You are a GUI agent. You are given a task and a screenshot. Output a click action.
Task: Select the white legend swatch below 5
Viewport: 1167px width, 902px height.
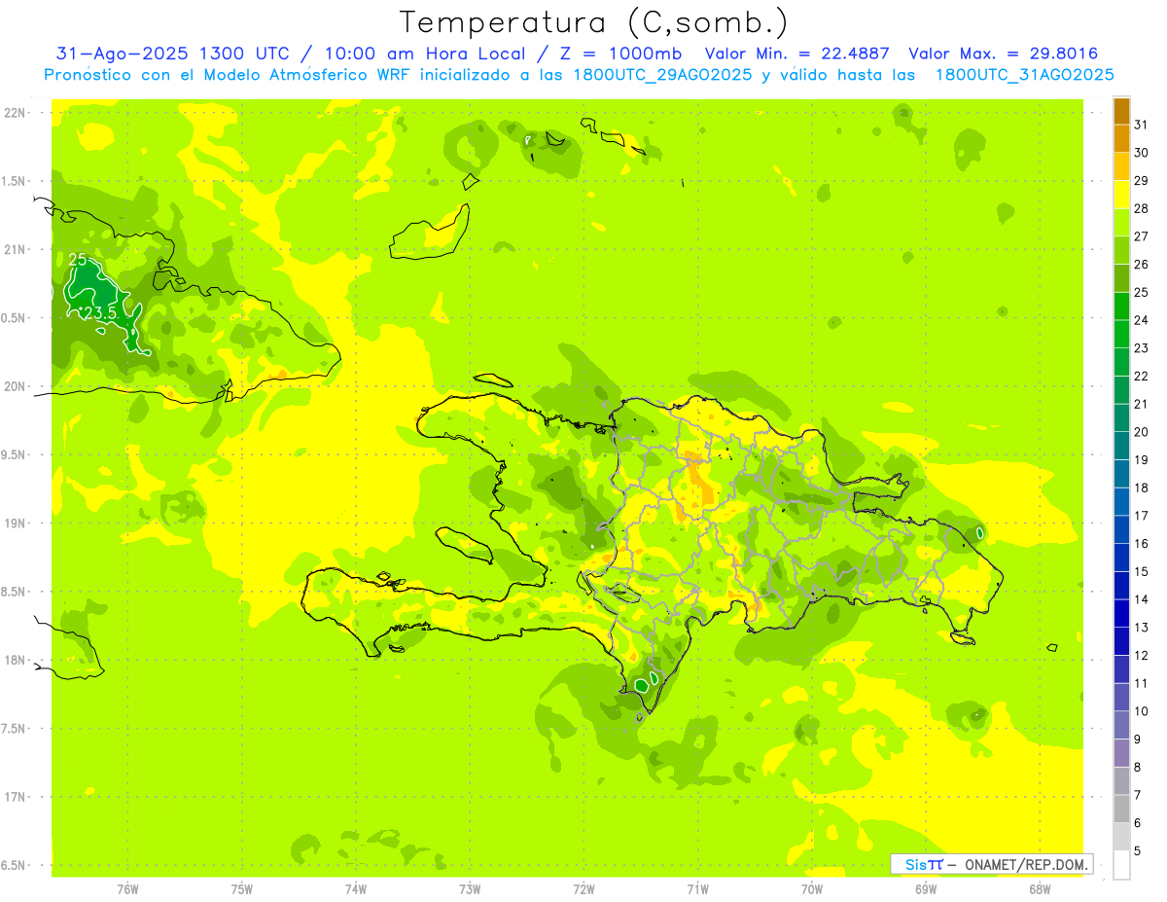click(x=1121, y=865)
